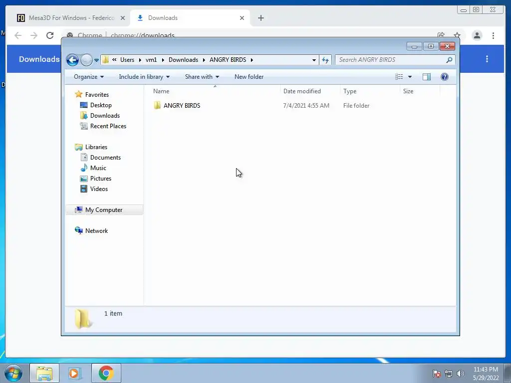
Task: Close the Mesa3D For Windows tab
Action: [123, 18]
